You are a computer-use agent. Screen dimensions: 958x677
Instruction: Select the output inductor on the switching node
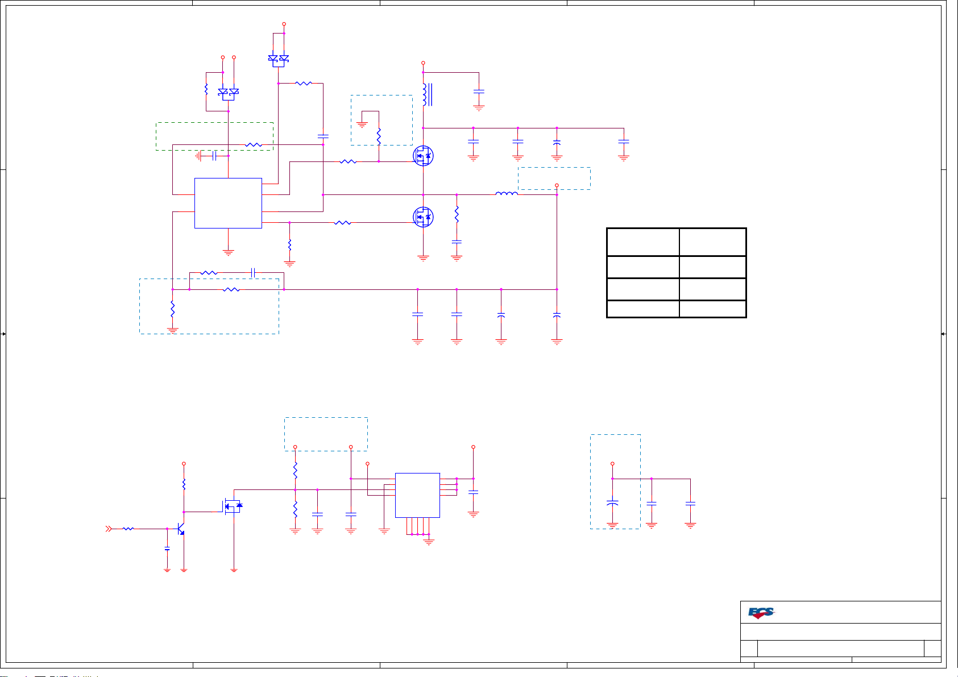coord(507,194)
